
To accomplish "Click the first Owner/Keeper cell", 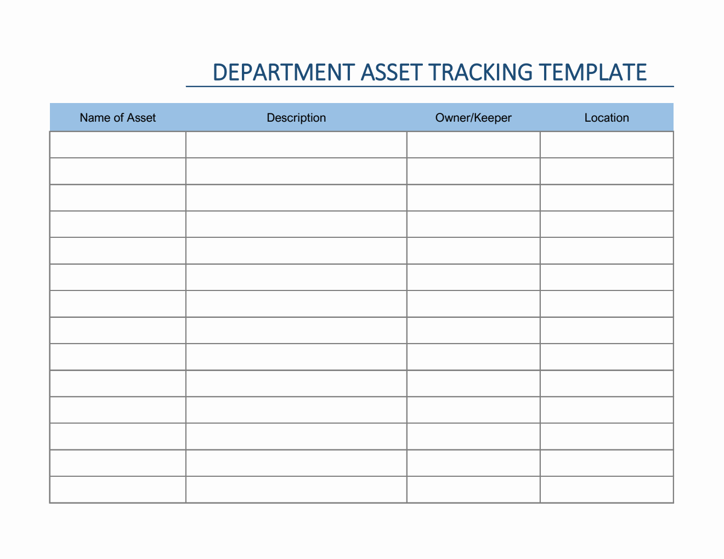I will tap(473, 144).
